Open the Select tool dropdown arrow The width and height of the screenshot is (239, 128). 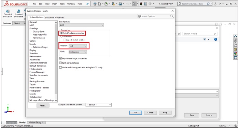pyautogui.click(x=138, y=4)
